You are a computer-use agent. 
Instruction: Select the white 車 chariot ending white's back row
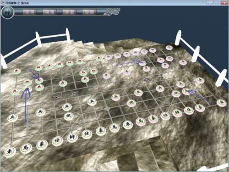pyautogui.click(x=128, y=124)
